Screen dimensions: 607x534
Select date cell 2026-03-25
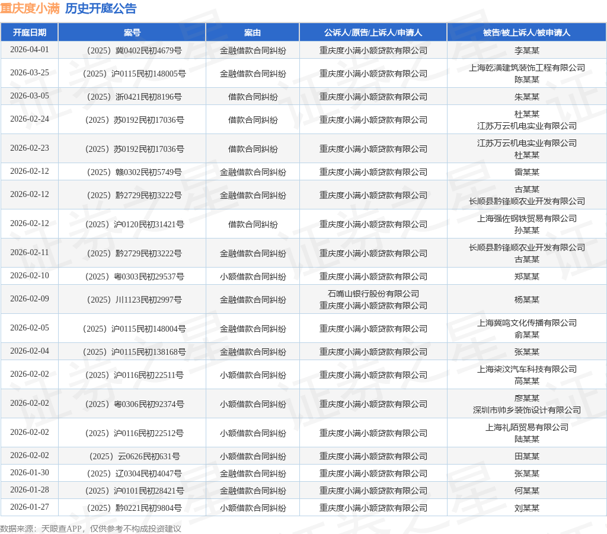point(30,73)
